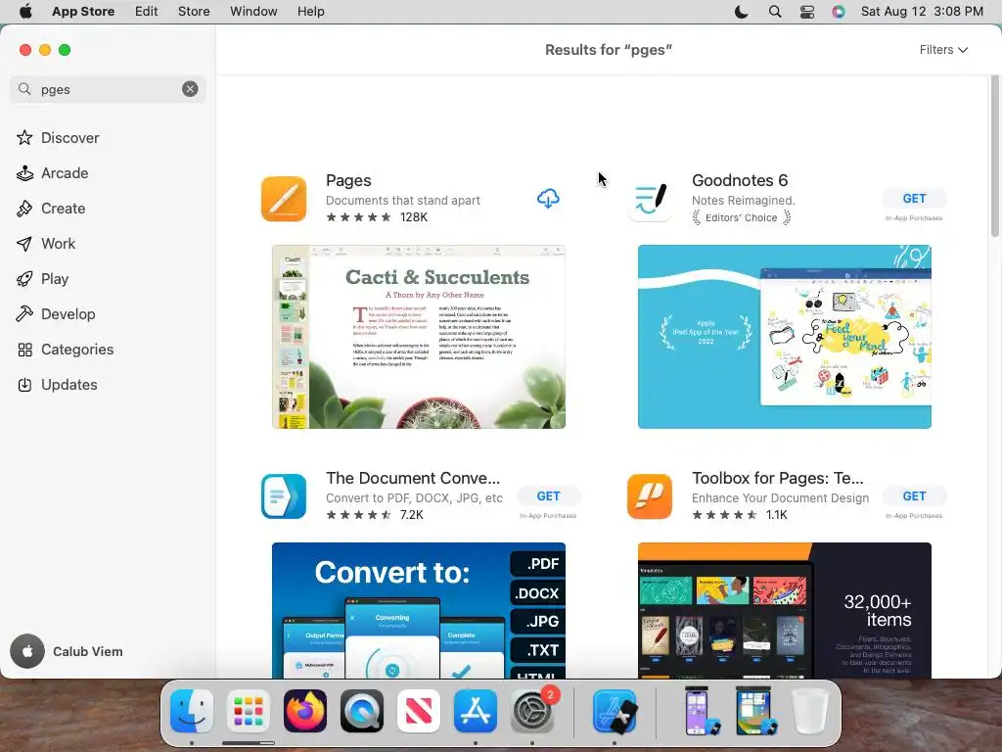Select the Updates download icon in sidebar
Screen dimensions: 1002x752
tap(24, 384)
